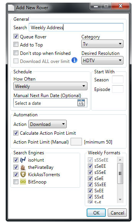Expand the Desired Resolution HDTV dropdown
Screen dimensions: 138x223
[x=102, y=60]
